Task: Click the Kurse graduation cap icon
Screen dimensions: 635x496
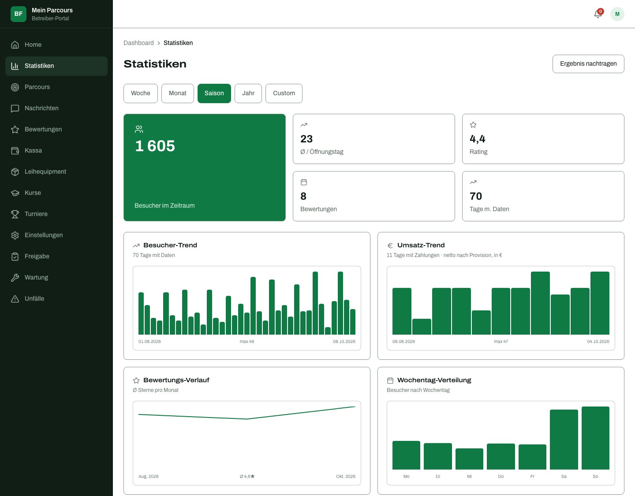Action: (15, 193)
